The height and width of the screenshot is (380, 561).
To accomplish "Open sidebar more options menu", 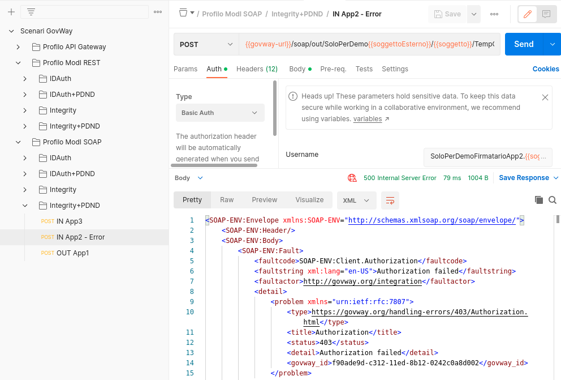I will click(158, 12).
